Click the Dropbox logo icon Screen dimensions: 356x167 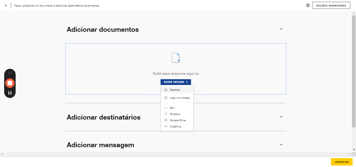[x=166, y=114]
